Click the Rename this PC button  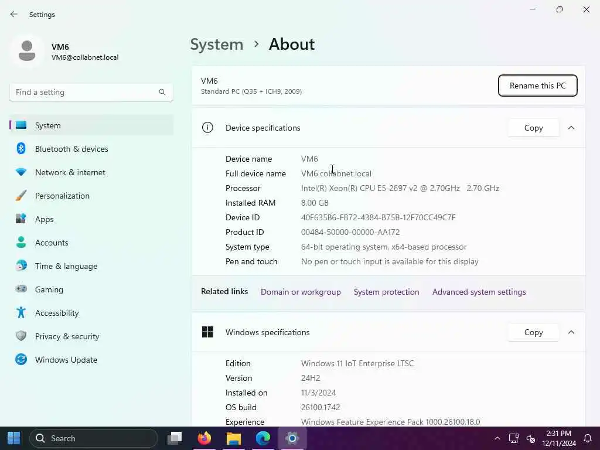click(x=538, y=86)
